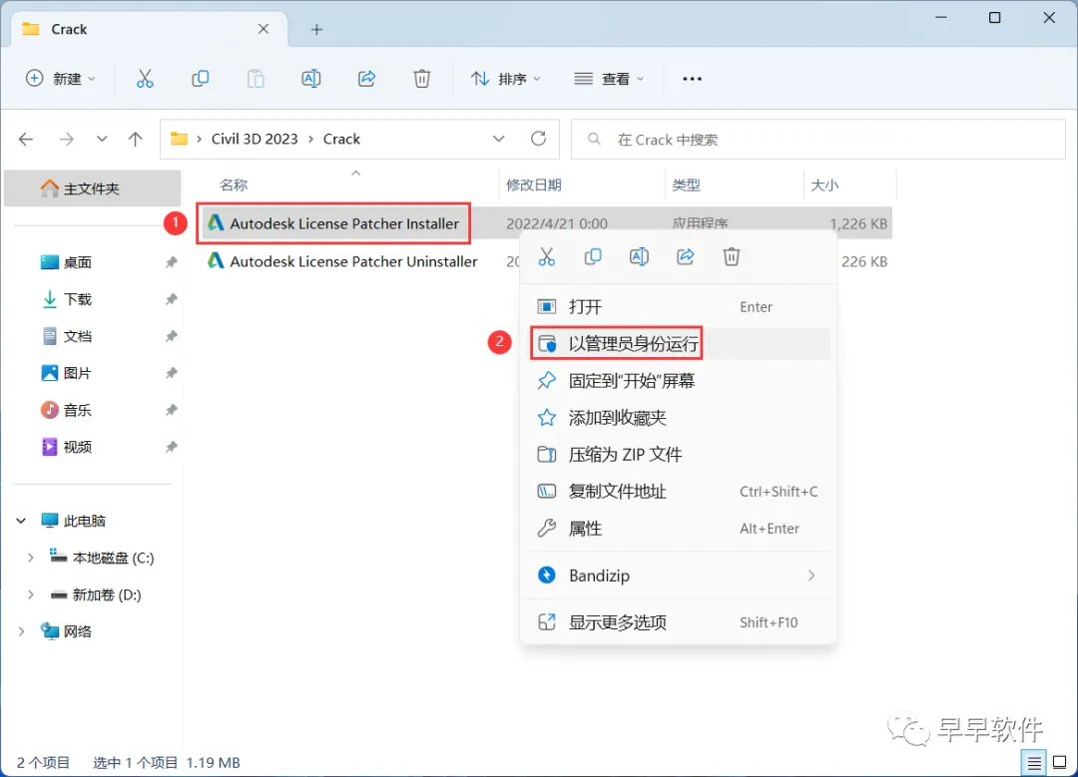Image resolution: width=1078 pixels, height=777 pixels.
Task: Click the Copy icon in the toolbar
Action: point(200,79)
